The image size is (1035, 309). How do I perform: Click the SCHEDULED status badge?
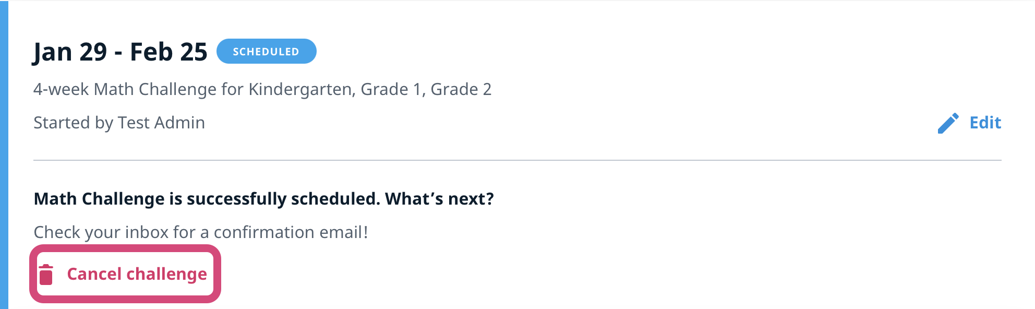point(266,52)
